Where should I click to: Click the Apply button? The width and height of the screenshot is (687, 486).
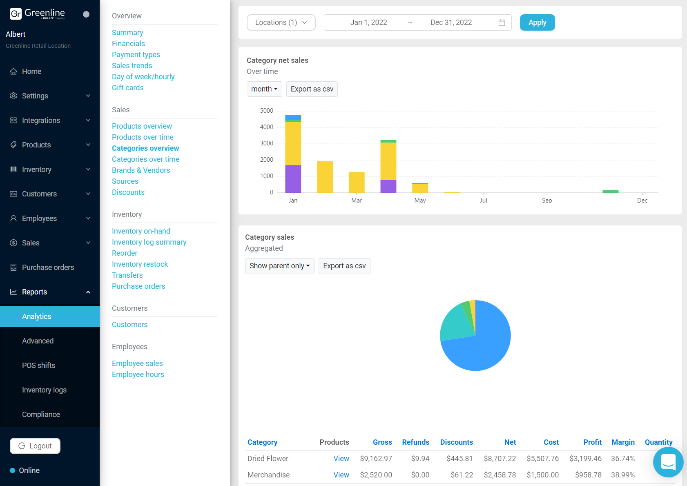coord(537,22)
